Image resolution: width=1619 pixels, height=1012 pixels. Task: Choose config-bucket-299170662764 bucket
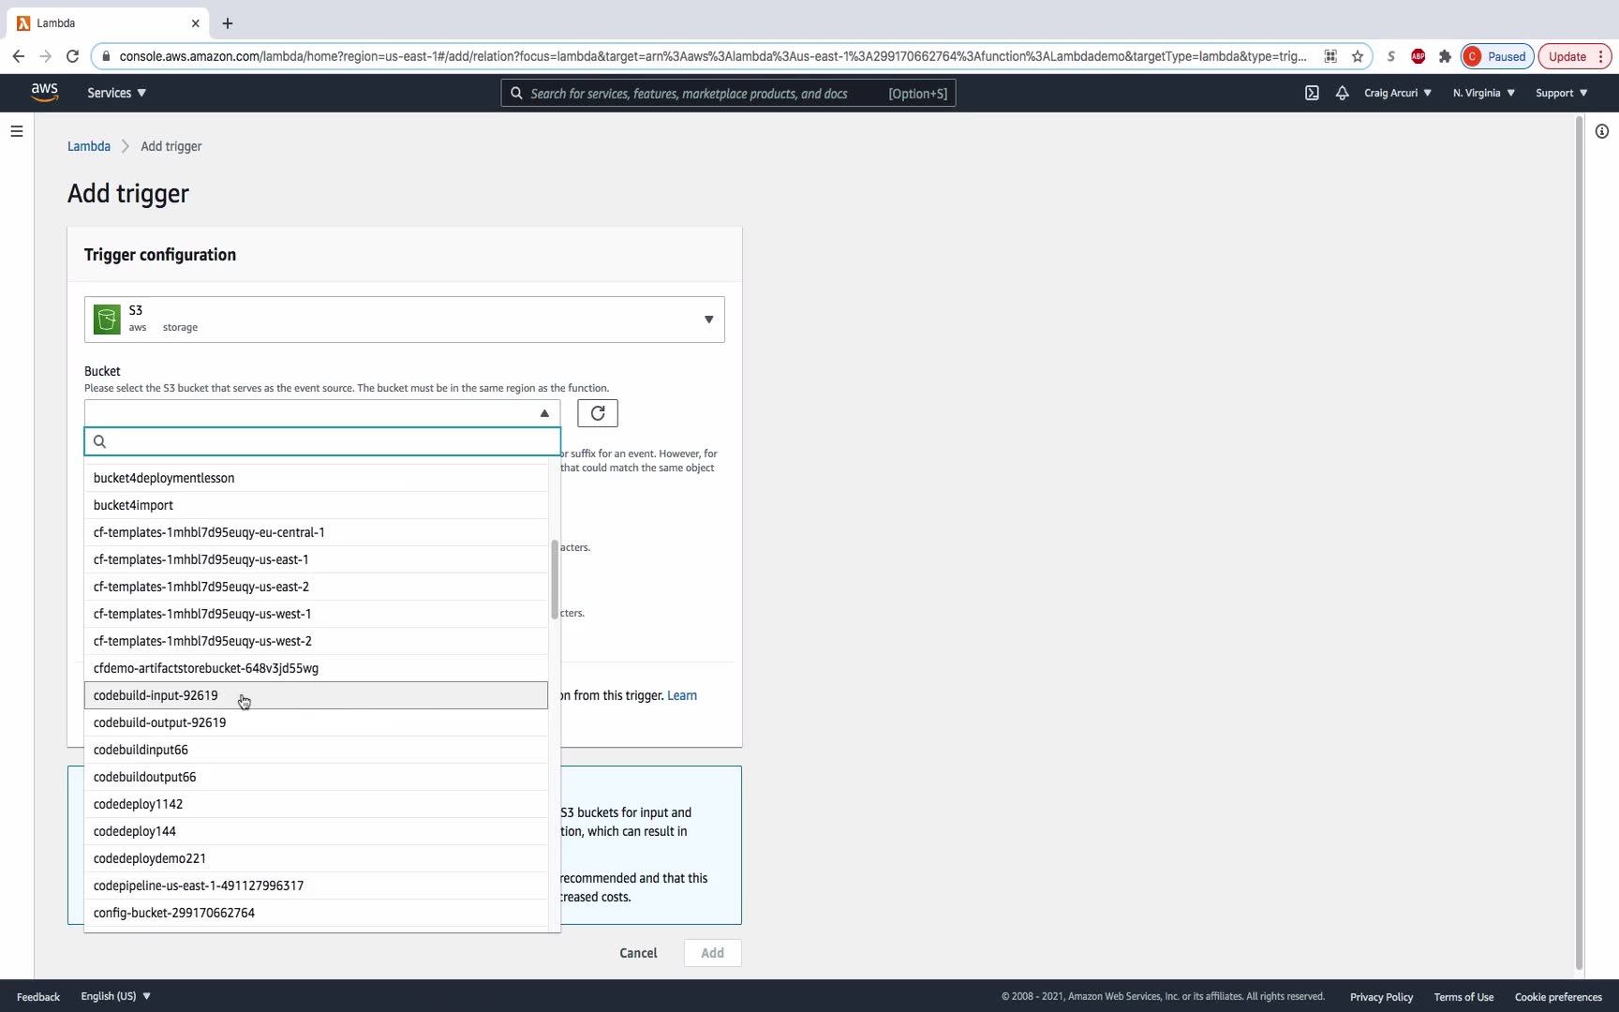click(317, 913)
